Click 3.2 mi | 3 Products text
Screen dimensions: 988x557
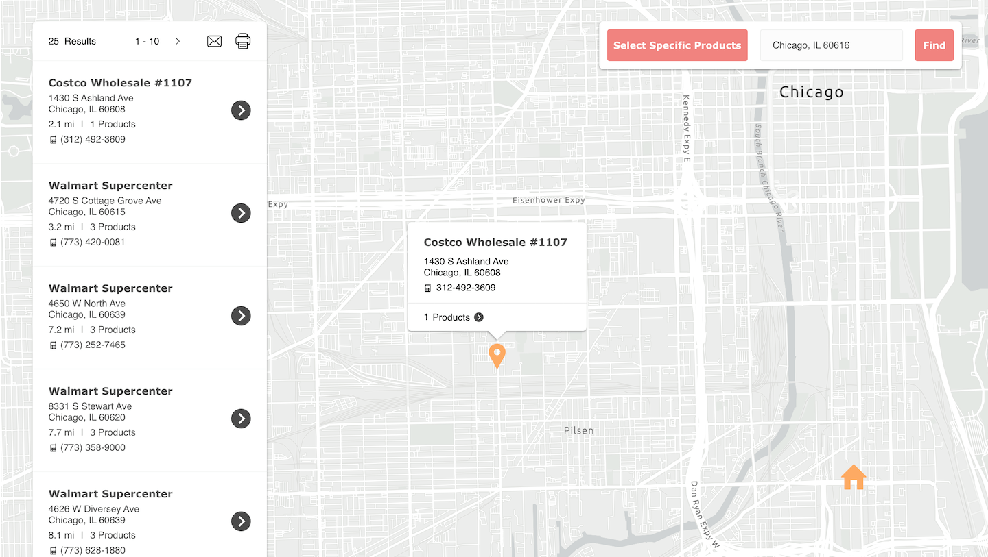click(x=92, y=227)
